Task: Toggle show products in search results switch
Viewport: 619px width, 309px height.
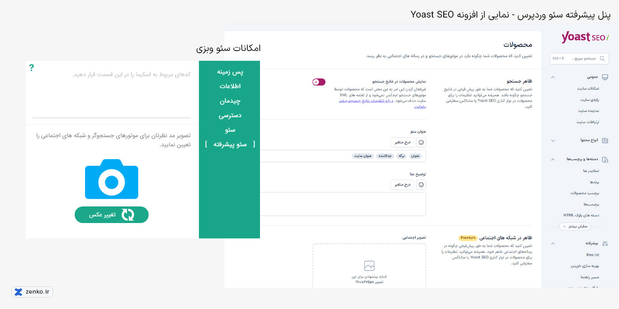Action: click(x=319, y=82)
